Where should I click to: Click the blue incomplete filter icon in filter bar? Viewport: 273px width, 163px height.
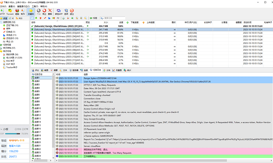coord(49,18)
